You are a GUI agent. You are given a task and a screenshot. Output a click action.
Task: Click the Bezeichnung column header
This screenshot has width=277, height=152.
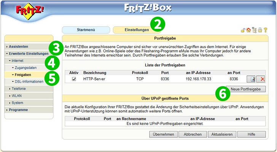(95, 73)
